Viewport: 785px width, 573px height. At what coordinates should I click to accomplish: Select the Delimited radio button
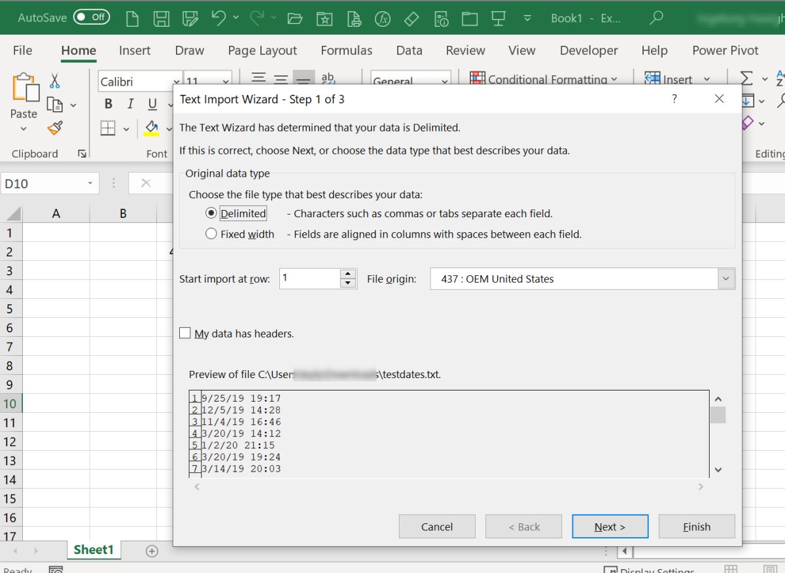point(211,213)
